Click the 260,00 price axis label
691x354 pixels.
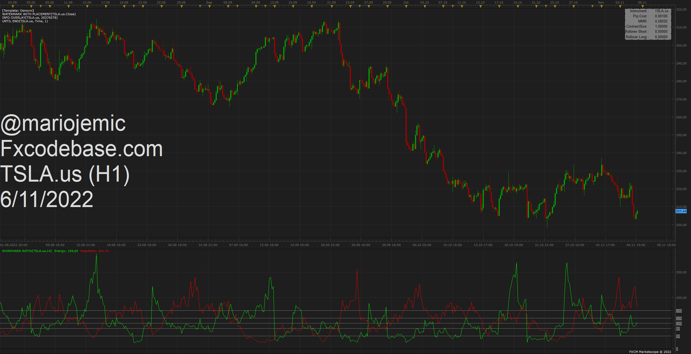click(x=681, y=117)
